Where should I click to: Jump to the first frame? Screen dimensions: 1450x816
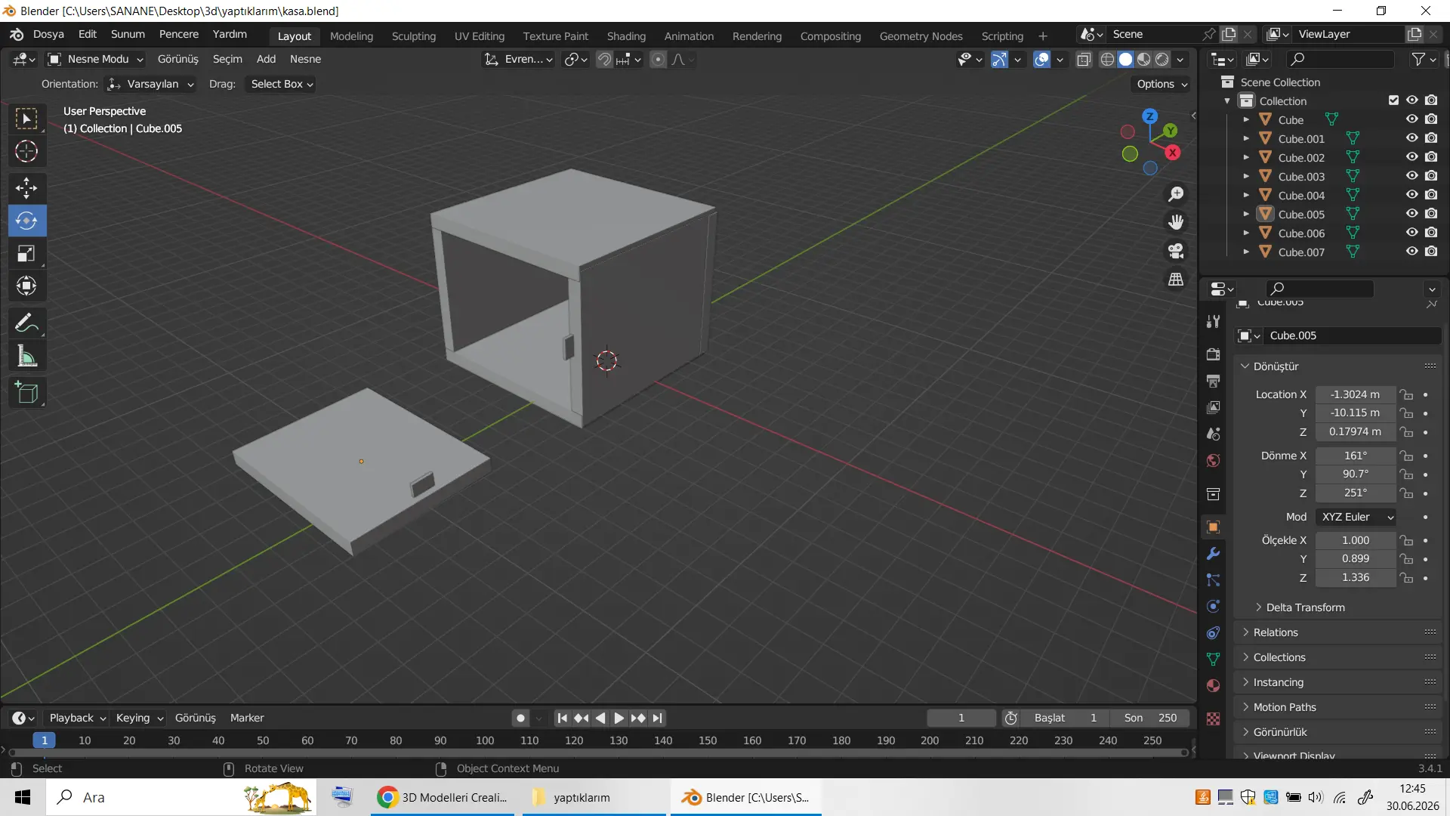click(x=562, y=718)
